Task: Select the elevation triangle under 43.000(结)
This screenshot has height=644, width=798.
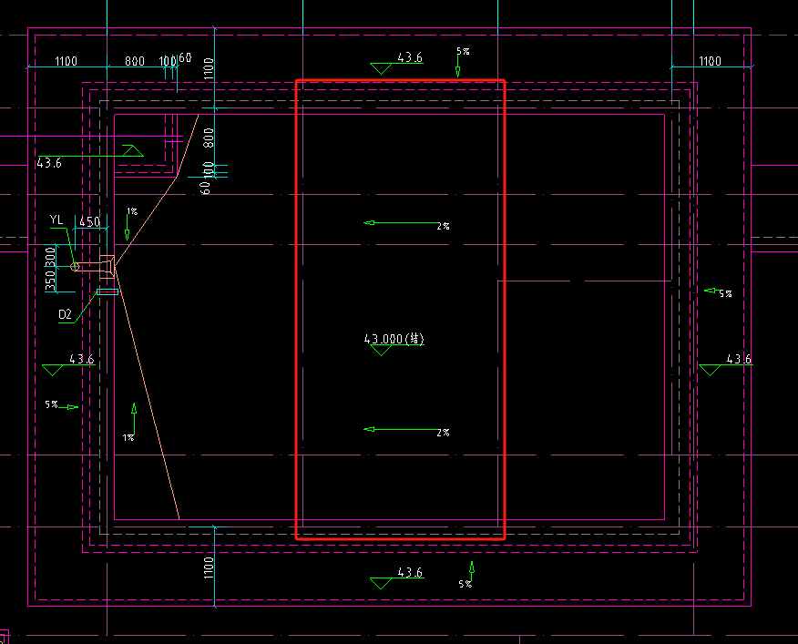Action: 381,351
